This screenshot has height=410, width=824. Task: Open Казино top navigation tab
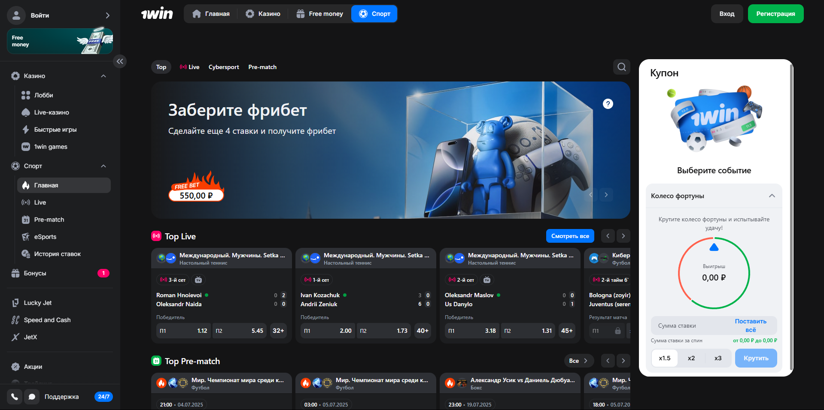[263, 14]
